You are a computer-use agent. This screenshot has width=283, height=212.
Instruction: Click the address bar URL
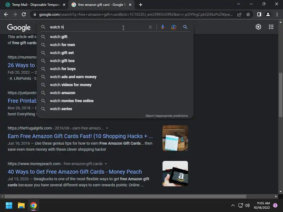click(x=136, y=14)
